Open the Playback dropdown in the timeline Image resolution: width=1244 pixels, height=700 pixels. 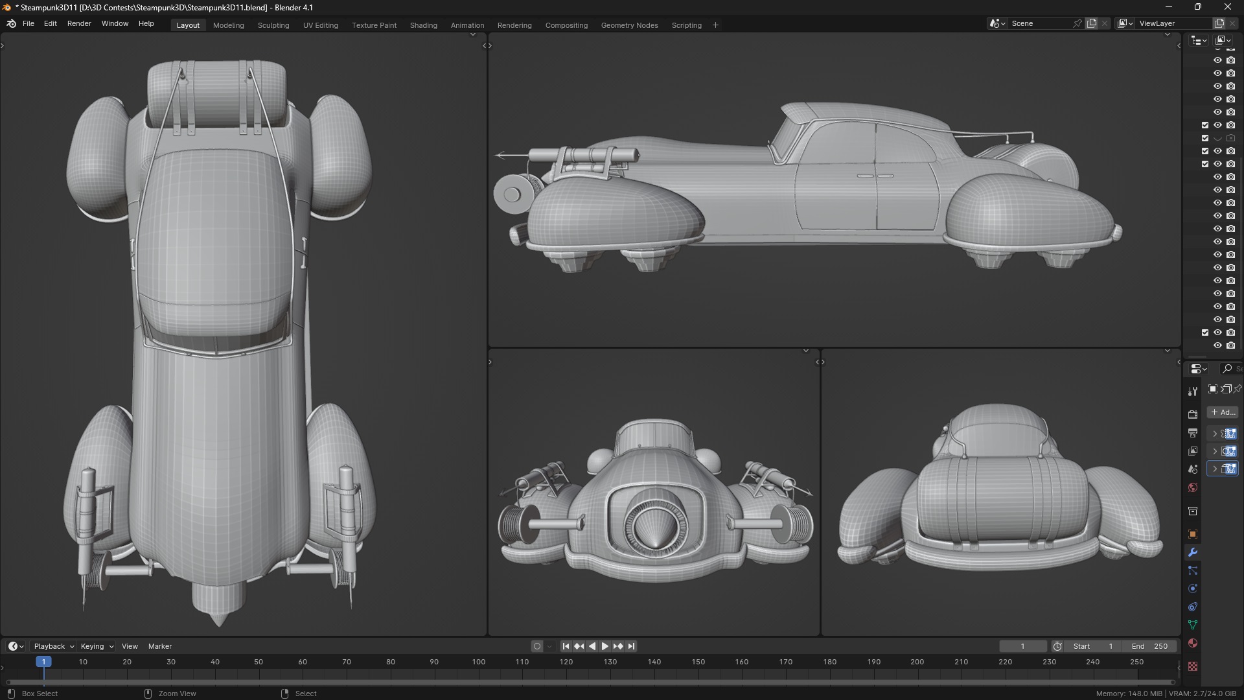tap(53, 646)
